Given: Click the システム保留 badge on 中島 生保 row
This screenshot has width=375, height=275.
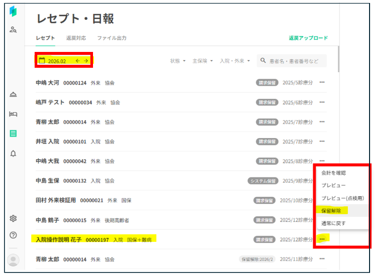Looking at the screenshot, I should (263, 181).
